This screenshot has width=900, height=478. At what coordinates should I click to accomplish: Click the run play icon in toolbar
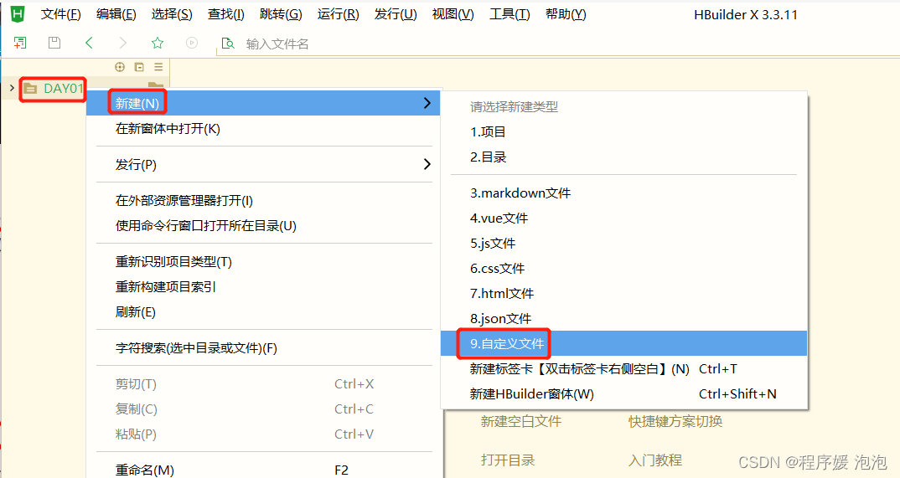(192, 43)
